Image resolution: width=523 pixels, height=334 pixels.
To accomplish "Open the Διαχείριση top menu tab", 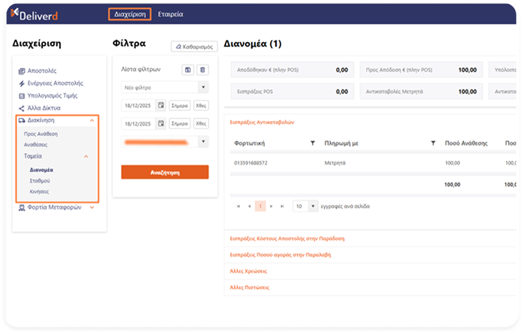I will coord(129,14).
